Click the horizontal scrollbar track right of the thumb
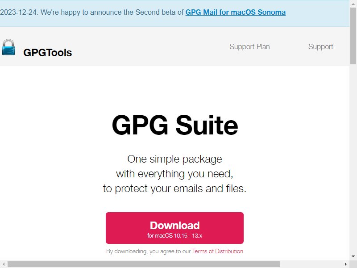 [x=311, y=264]
